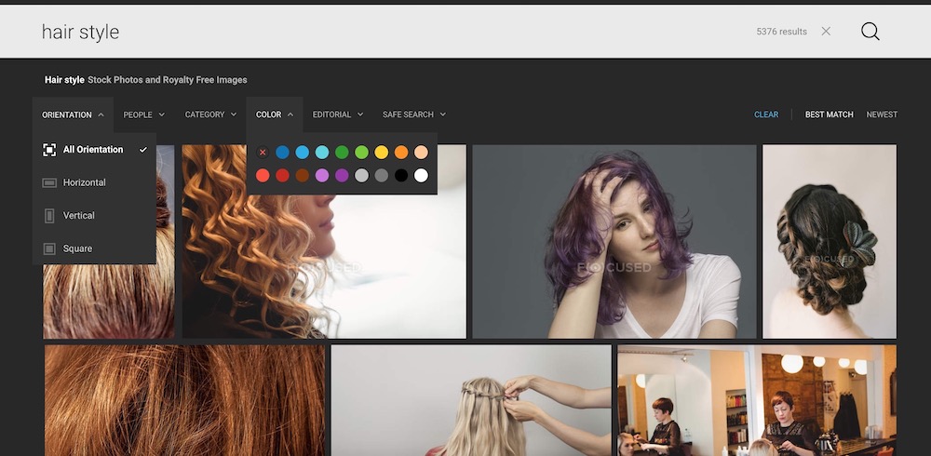Select the Horizontal orientation option

(85, 183)
